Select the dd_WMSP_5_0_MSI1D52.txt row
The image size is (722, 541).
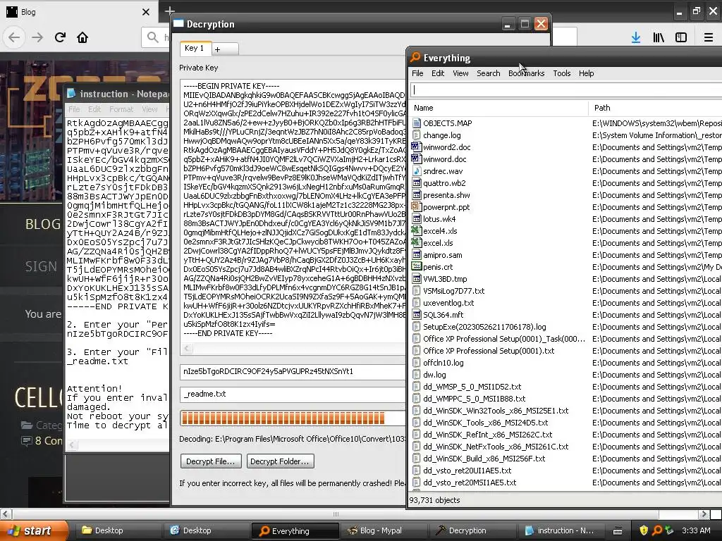pos(565,387)
